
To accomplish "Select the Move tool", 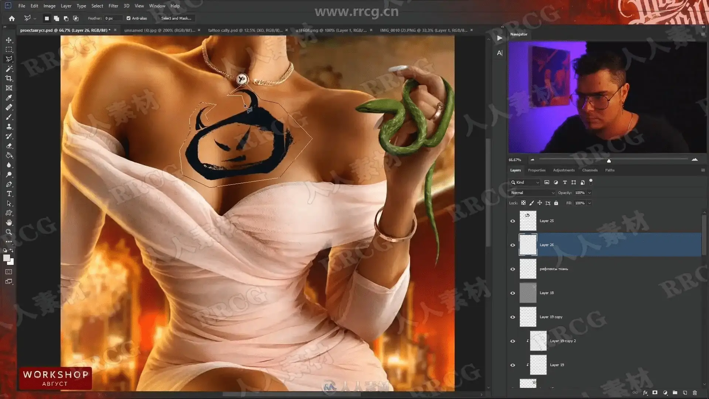I will tap(9, 40).
